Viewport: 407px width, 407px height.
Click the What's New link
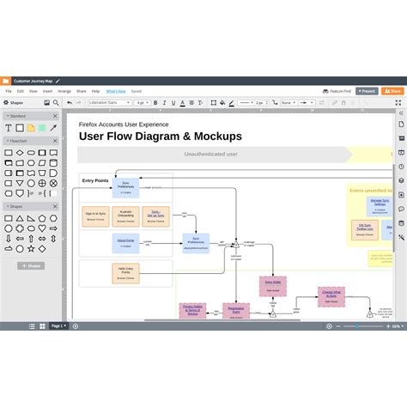point(116,91)
